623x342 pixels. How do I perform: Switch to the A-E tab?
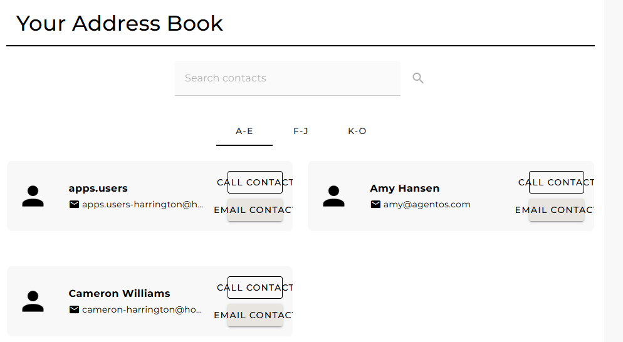pos(244,131)
